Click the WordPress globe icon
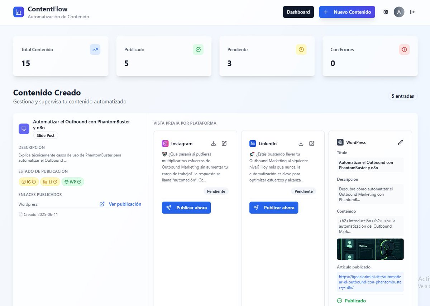 (340, 142)
